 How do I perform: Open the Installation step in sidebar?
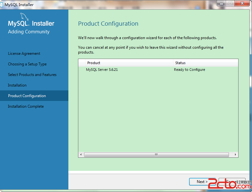coord(17,85)
